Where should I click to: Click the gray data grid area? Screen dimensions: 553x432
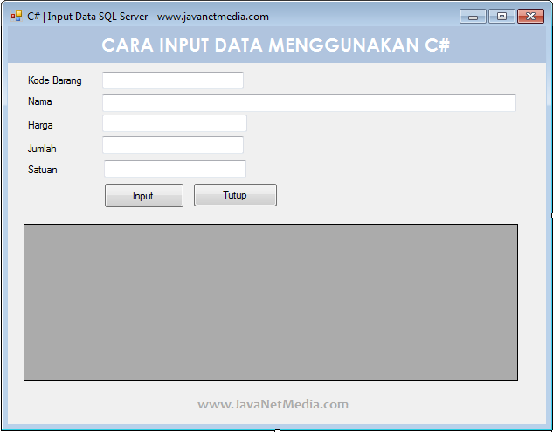(271, 303)
